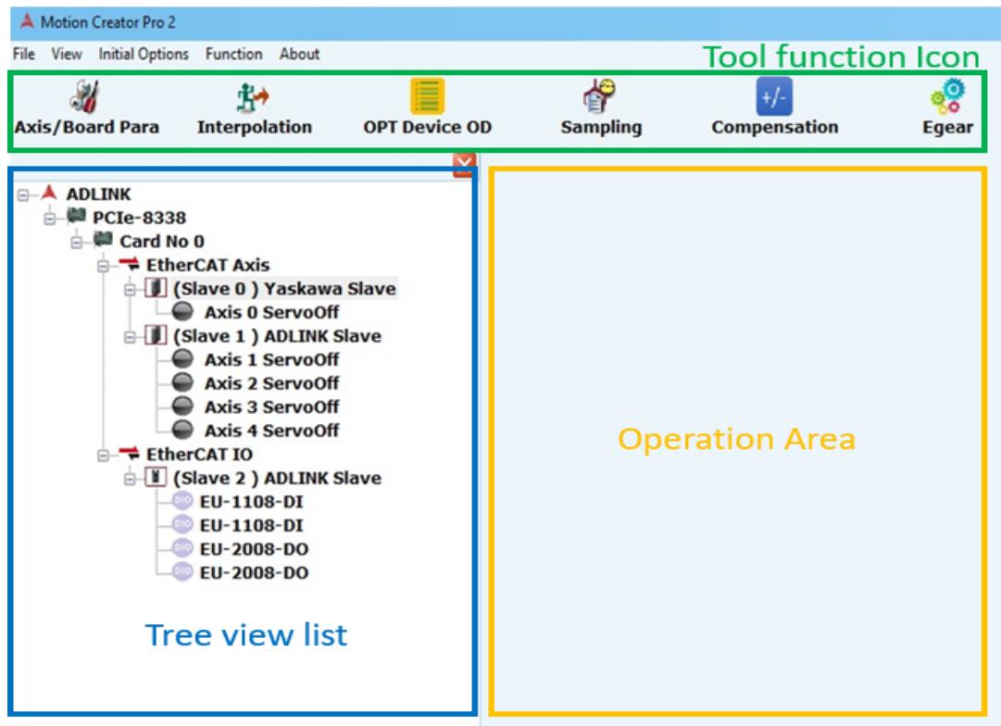Image resolution: width=1001 pixels, height=726 pixels.
Task: Open the Egear gears icon
Action: pyautogui.click(x=947, y=96)
